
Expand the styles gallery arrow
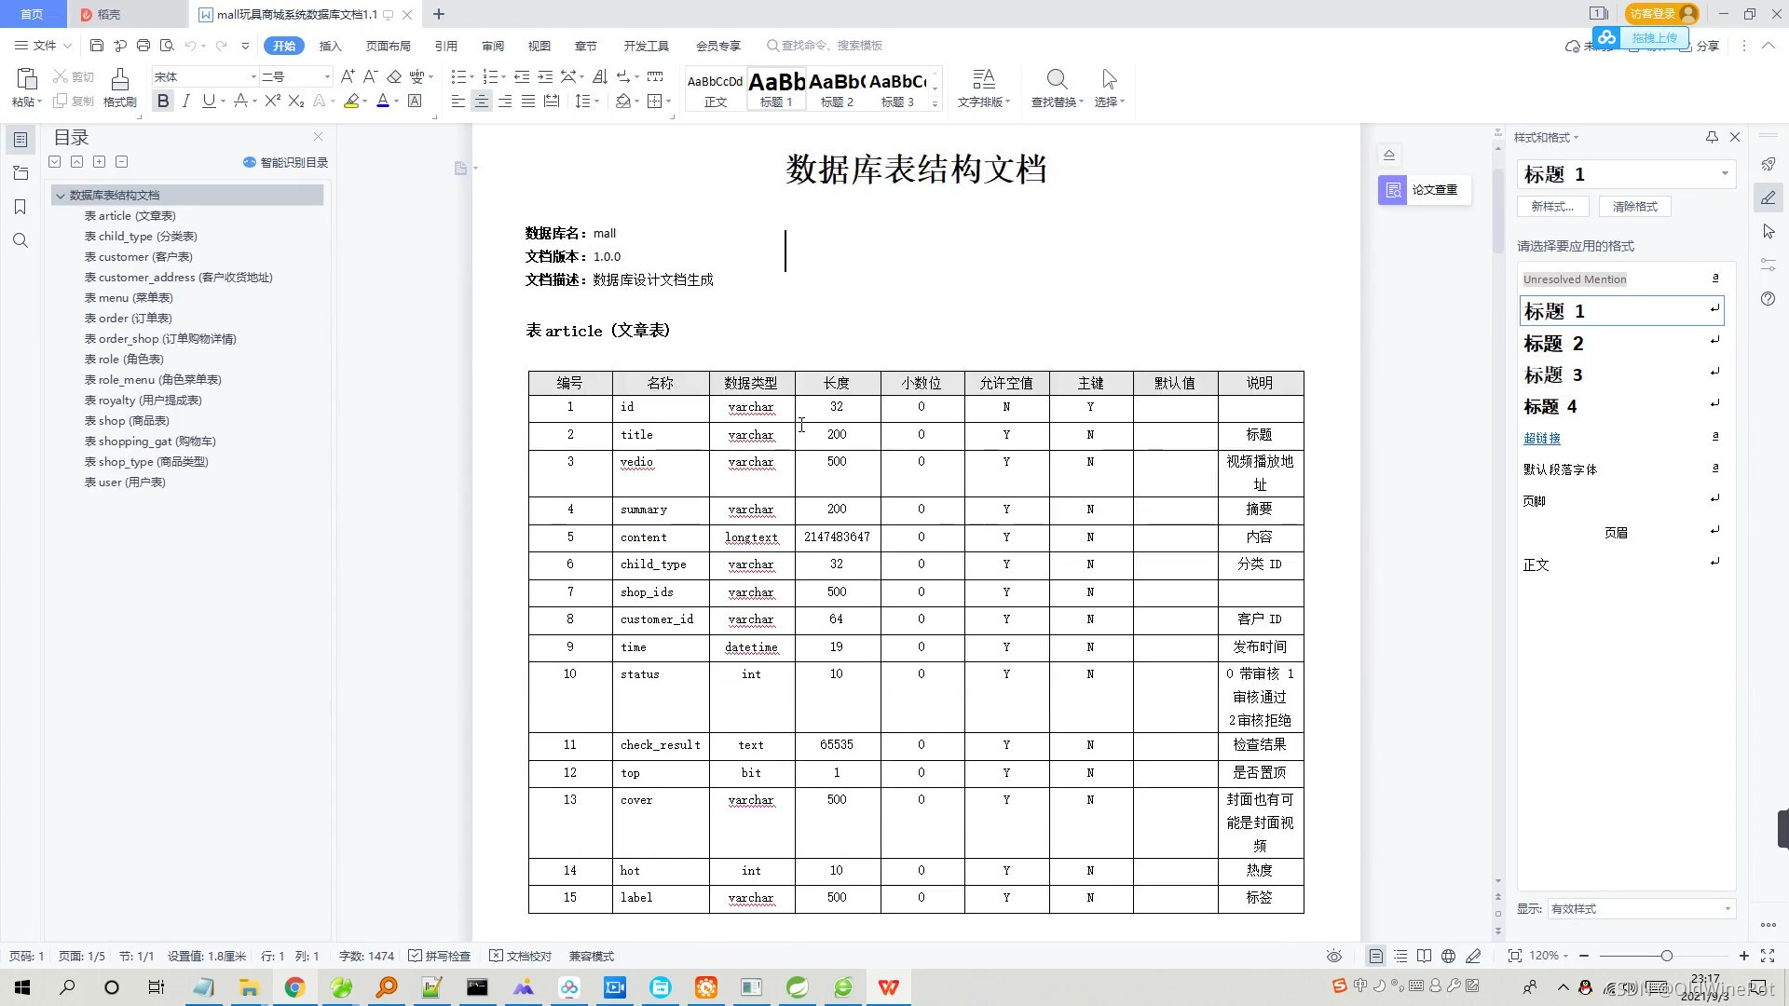pyautogui.click(x=935, y=104)
